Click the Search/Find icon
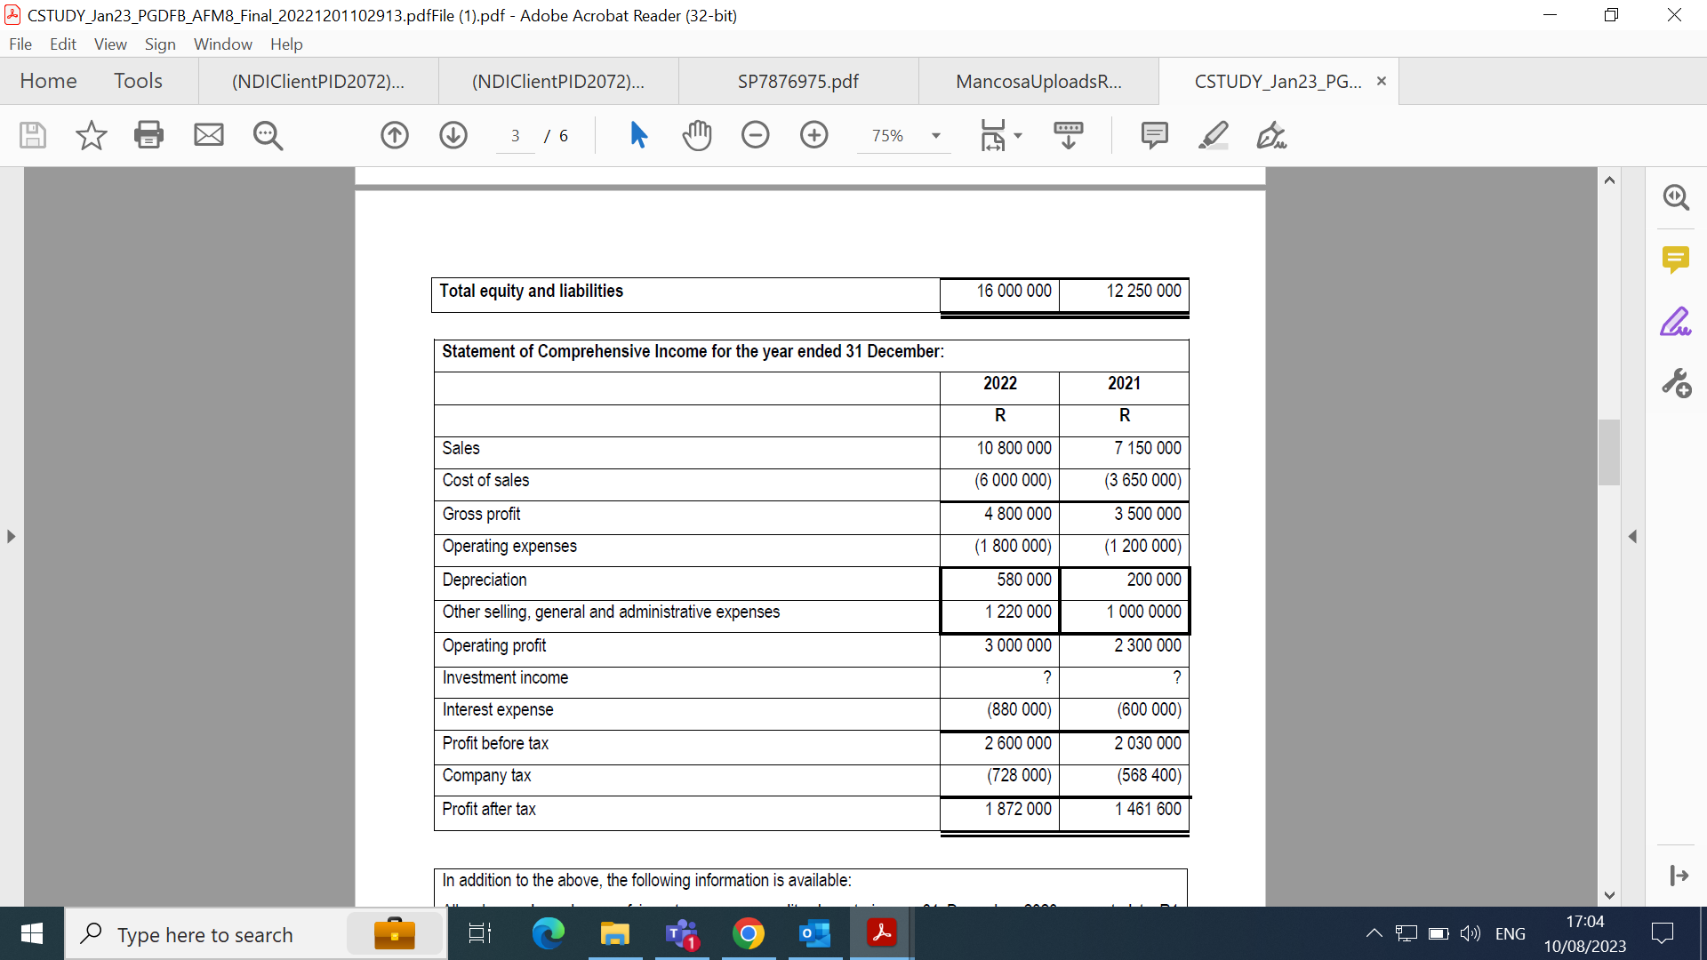1707x960 pixels. 268,135
